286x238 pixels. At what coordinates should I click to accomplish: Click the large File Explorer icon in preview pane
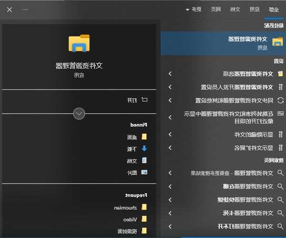pyautogui.click(x=79, y=43)
